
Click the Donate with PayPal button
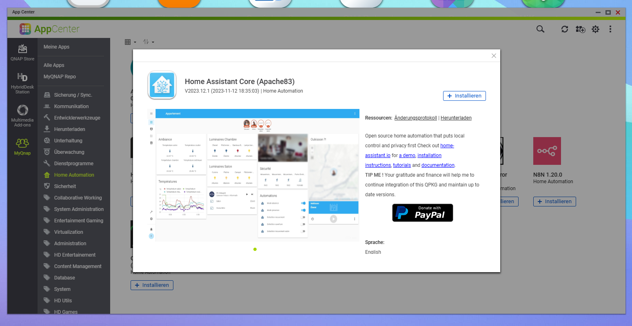pyautogui.click(x=423, y=213)
